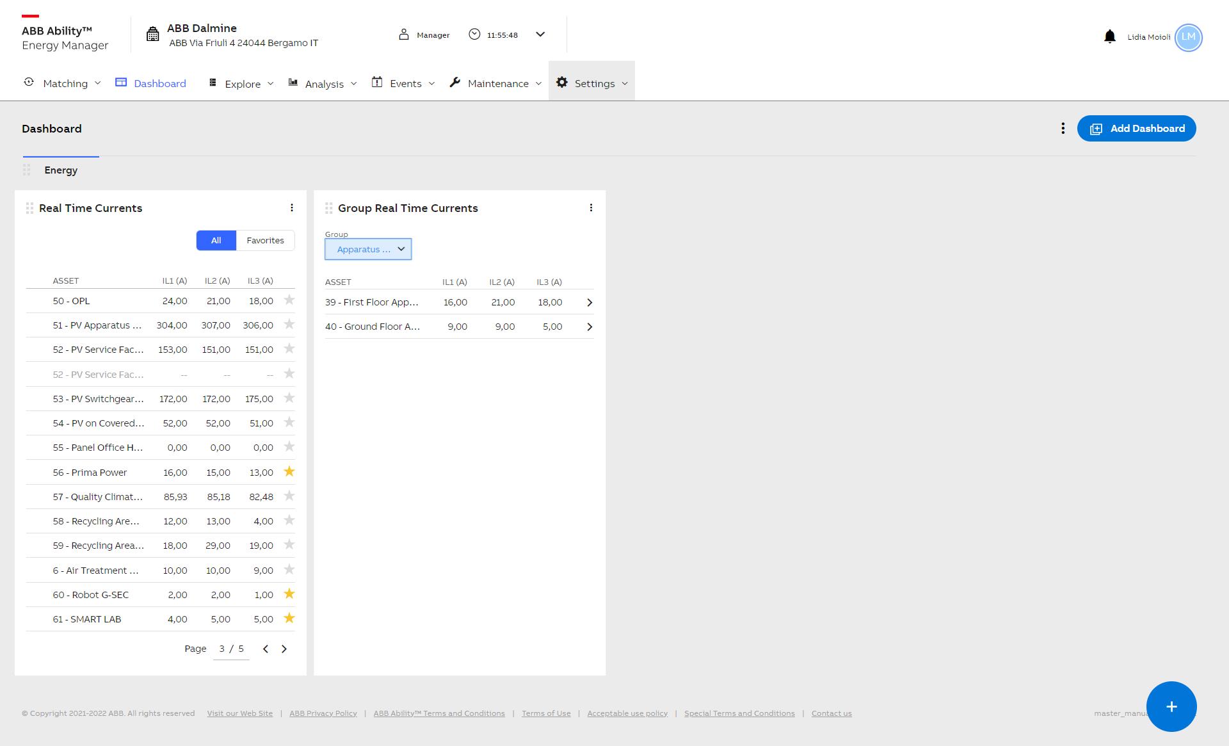Click the page number input field
1229x746 pixels.
coord(231,649)
